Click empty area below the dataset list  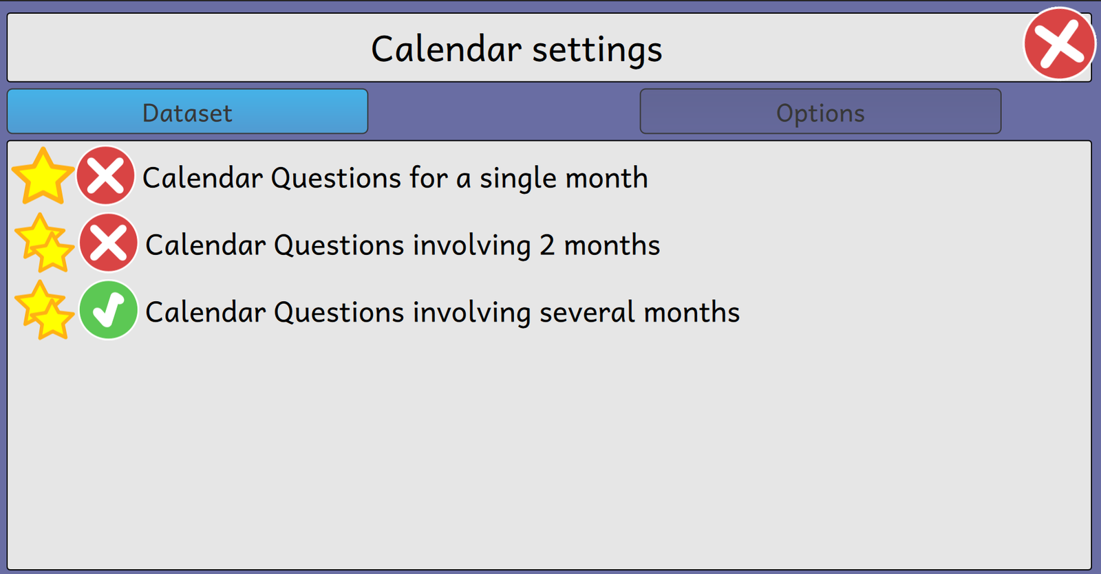(x=549, y=454)
